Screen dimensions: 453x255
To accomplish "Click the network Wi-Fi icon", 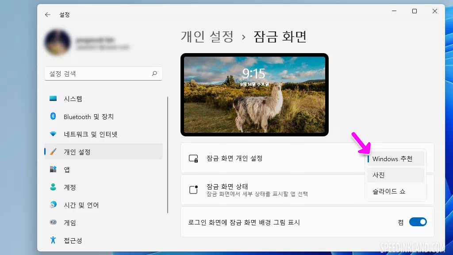I will pyautogui.click(x=53, y=134).
